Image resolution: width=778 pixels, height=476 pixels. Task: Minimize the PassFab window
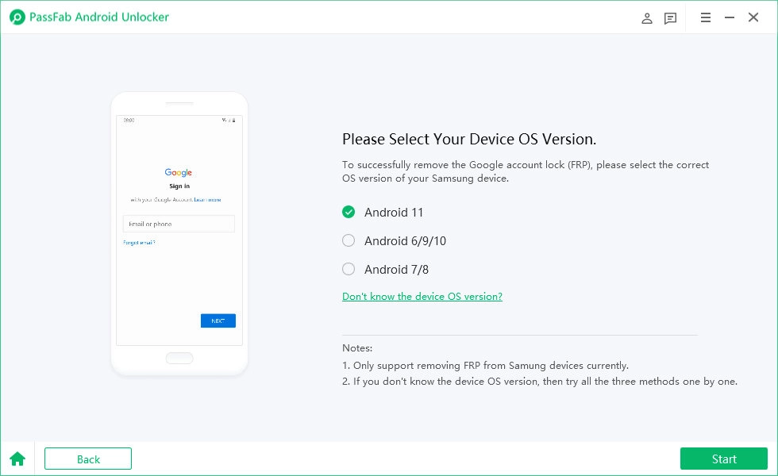(x=730, y=17)
